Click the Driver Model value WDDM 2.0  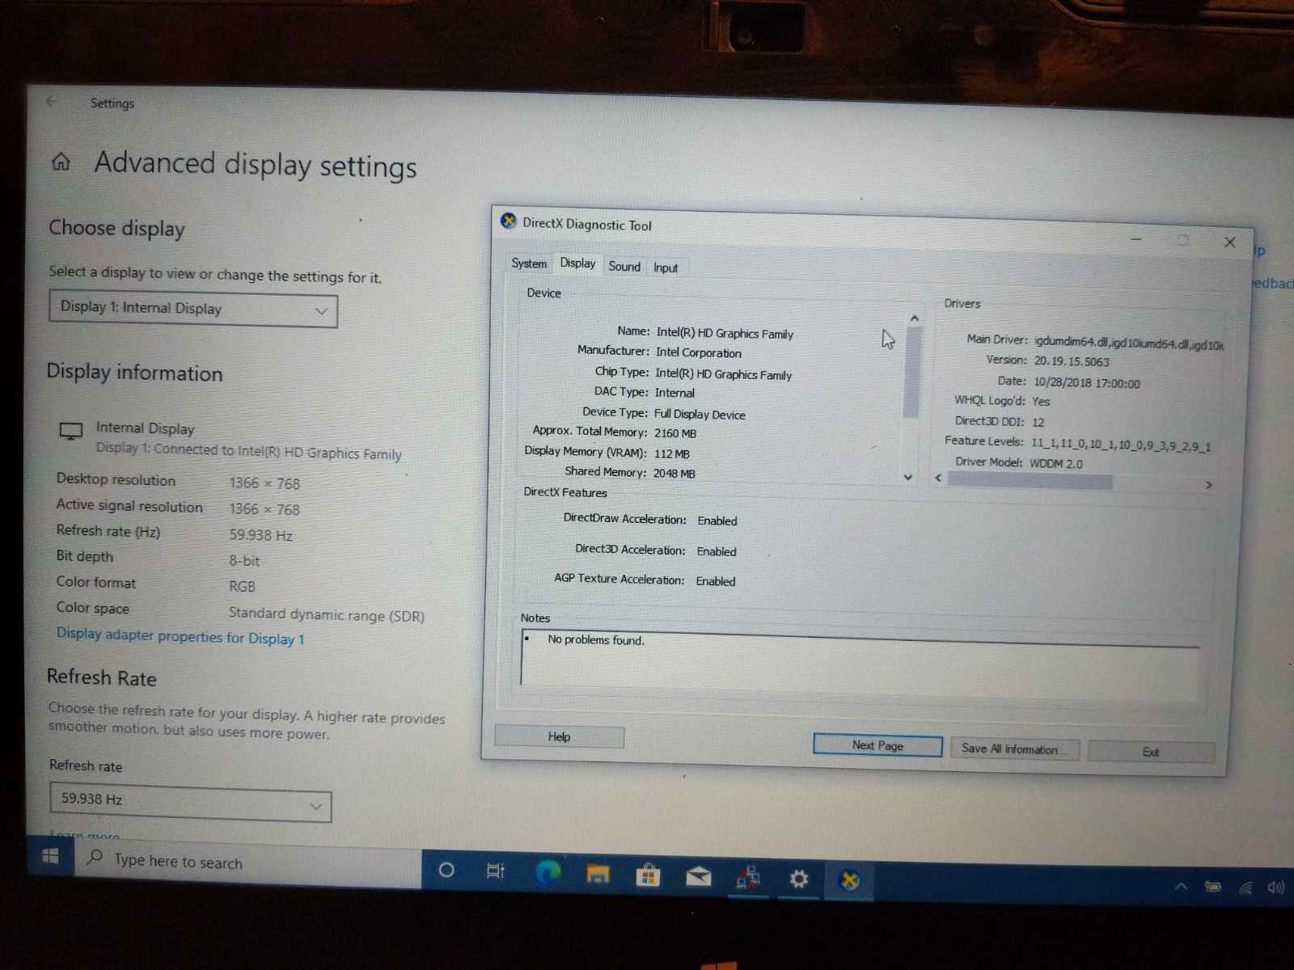[1056, 463]
